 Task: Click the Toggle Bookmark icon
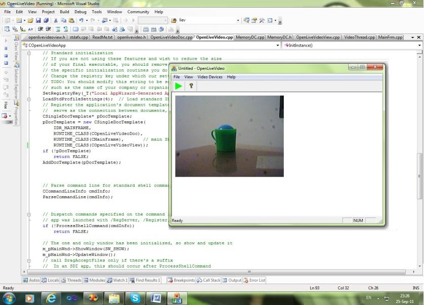click(x=75, y=29)
